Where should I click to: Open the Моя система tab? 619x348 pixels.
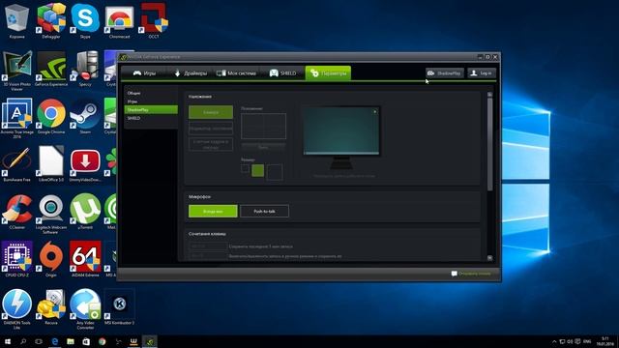pyautogui.click(x=236, y=73)
